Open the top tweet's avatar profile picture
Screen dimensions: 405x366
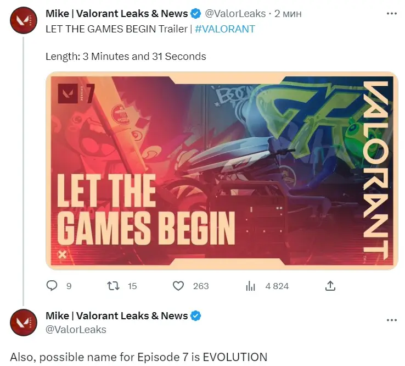(24, 20)
